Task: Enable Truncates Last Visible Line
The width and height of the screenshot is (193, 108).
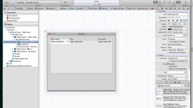Action: pyautogui.click(x=168, y=61)
